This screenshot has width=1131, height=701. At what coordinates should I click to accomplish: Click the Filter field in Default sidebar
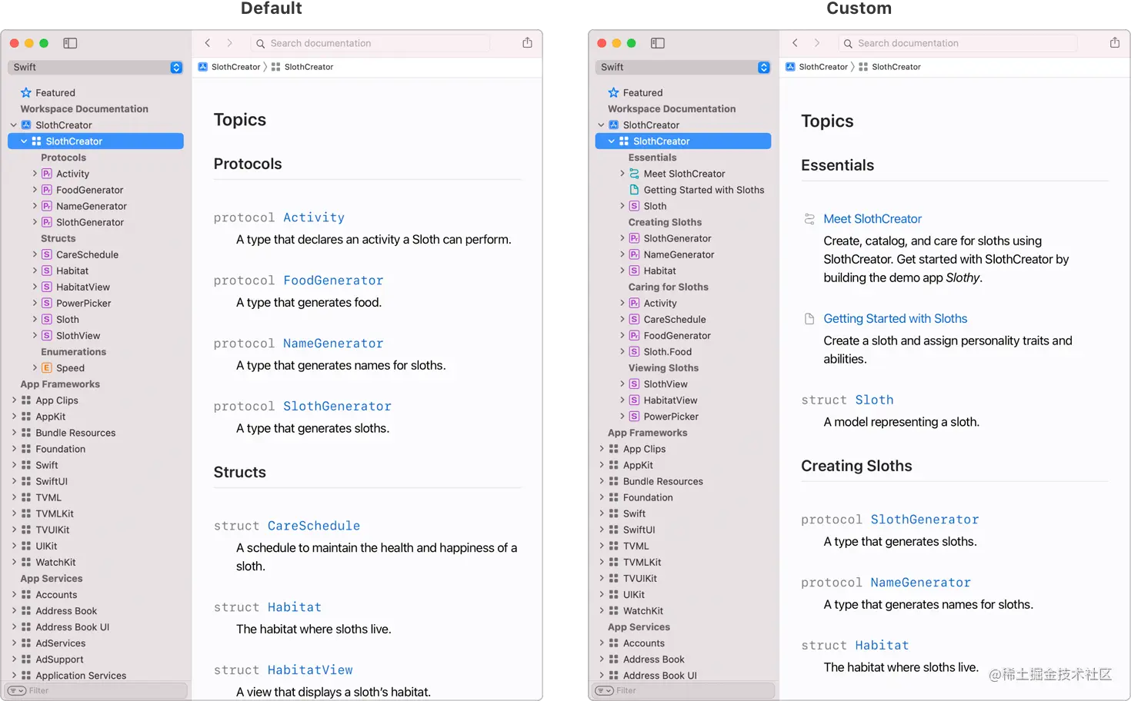pos(95,690)
